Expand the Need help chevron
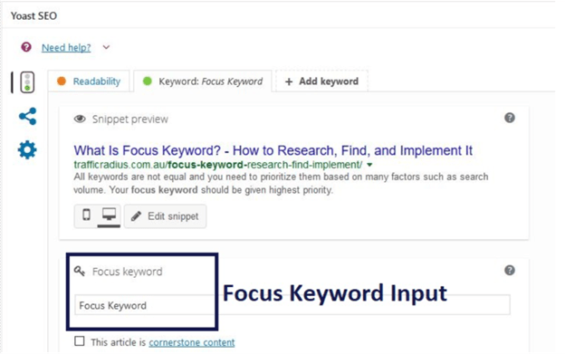565x354 pixels. pyautogui.click(x=106, y=47)
